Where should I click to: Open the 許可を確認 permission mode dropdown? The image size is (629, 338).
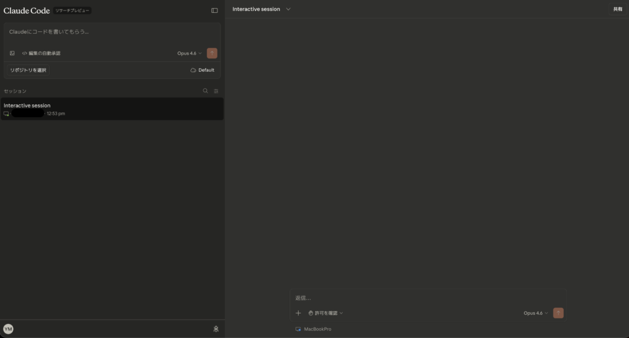326,313
